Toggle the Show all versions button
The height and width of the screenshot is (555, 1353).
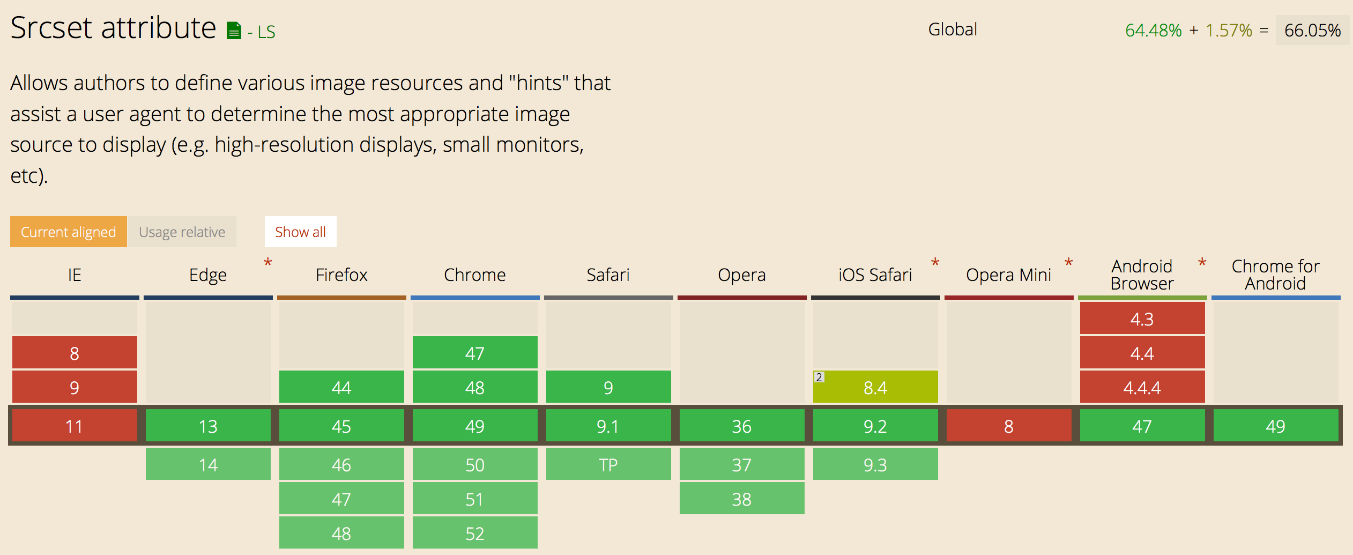coord(301,232)
